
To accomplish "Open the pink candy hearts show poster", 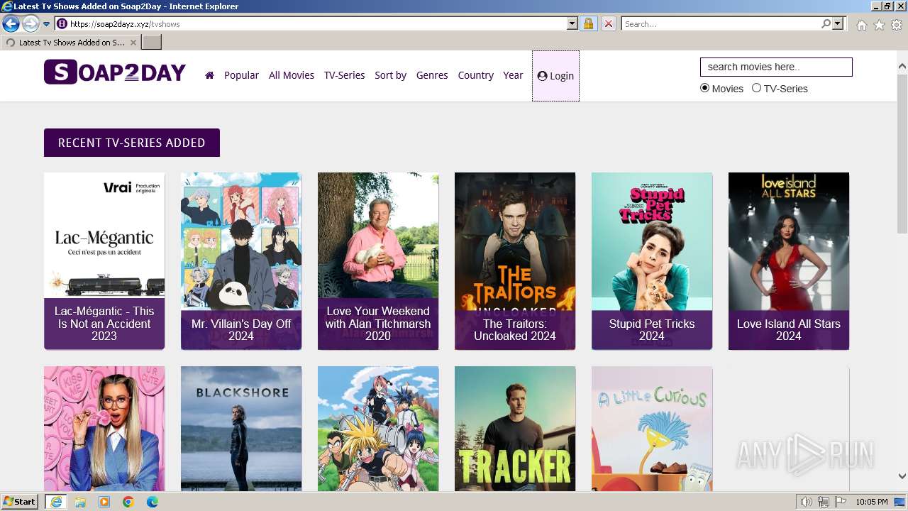I will [104, 429].
